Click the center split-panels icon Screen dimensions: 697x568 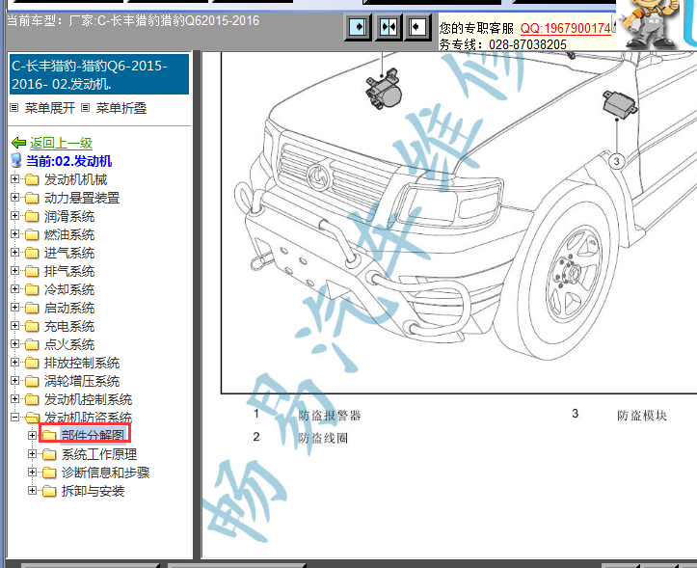tap(389, 28)
